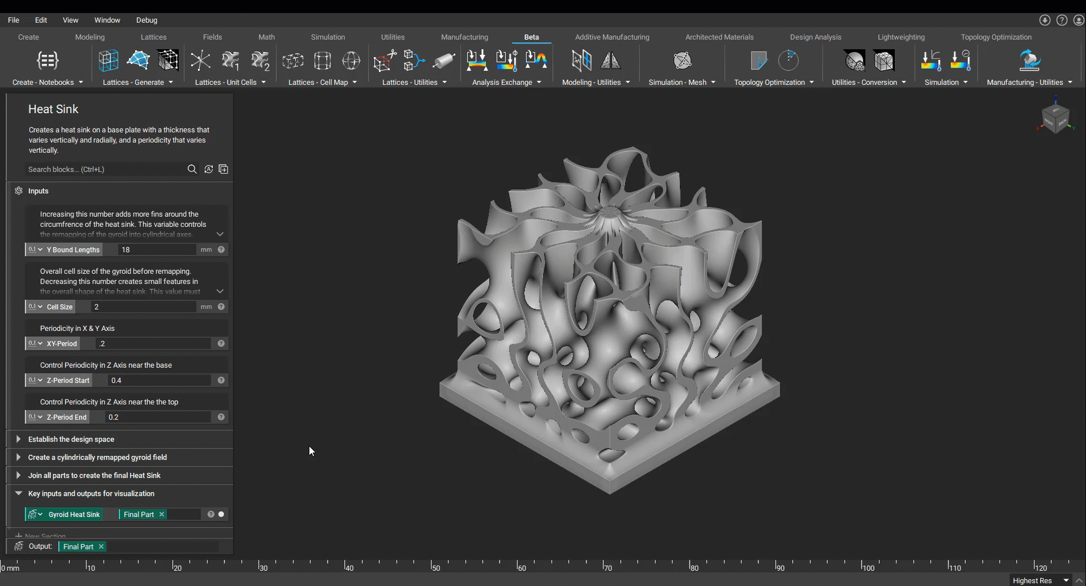Toggle the Gyroid Heat Sink visibility dot
Screen dimensions: 1086x586
click(221, 514)
